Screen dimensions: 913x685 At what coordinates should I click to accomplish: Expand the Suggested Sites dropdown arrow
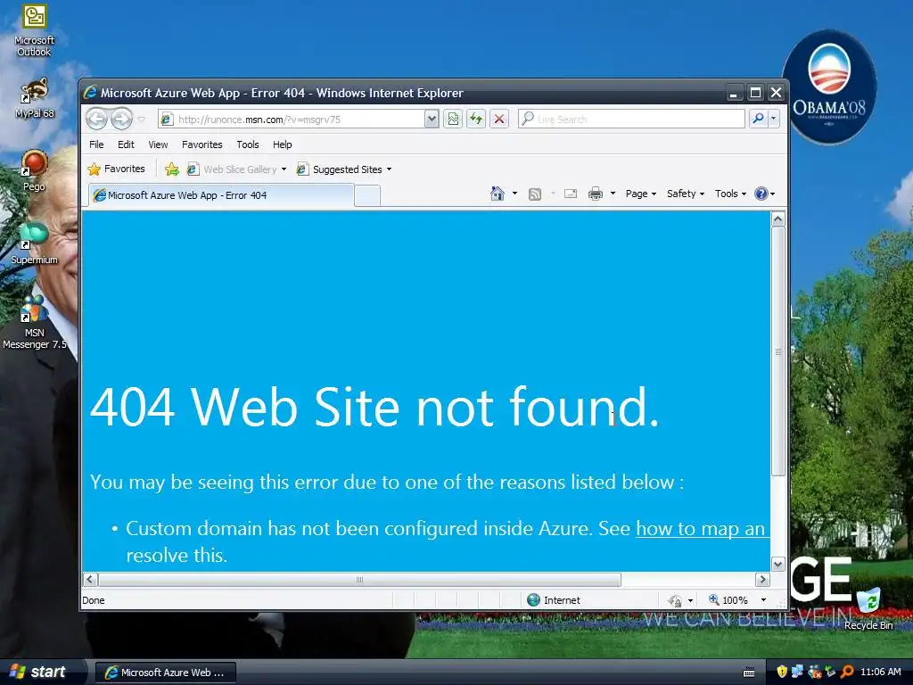pyautogui.click(x=390, y=169)
